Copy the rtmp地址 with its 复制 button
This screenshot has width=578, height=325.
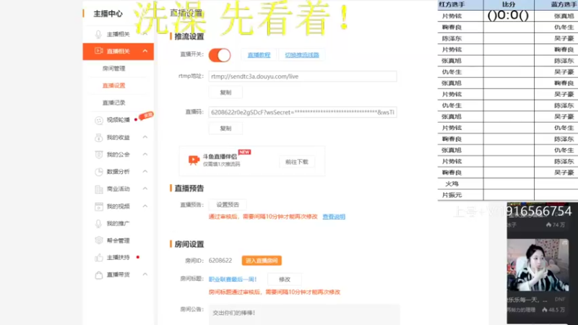[x=225, y=92]
